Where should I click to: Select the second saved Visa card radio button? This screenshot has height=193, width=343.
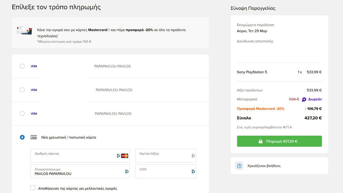[22, 90]
